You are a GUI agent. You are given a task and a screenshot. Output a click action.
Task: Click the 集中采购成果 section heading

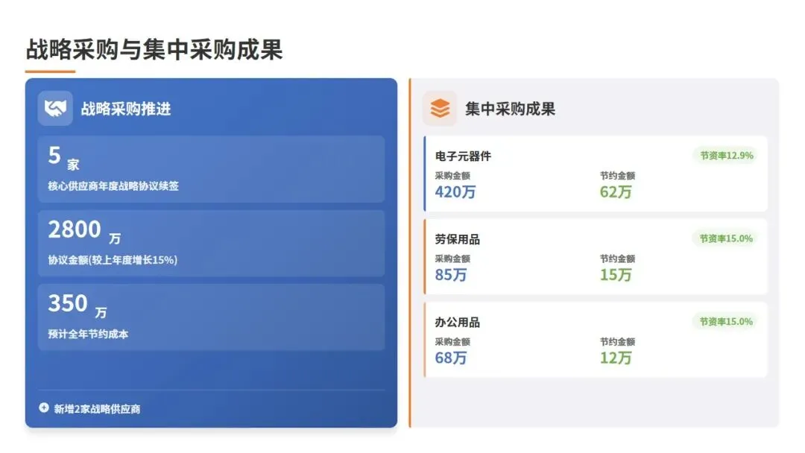[510, 109]
